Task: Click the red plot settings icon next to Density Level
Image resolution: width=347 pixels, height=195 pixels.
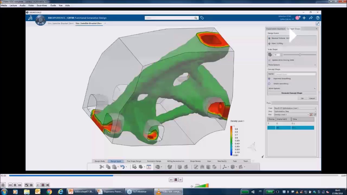Action: [x=311, y=115]
